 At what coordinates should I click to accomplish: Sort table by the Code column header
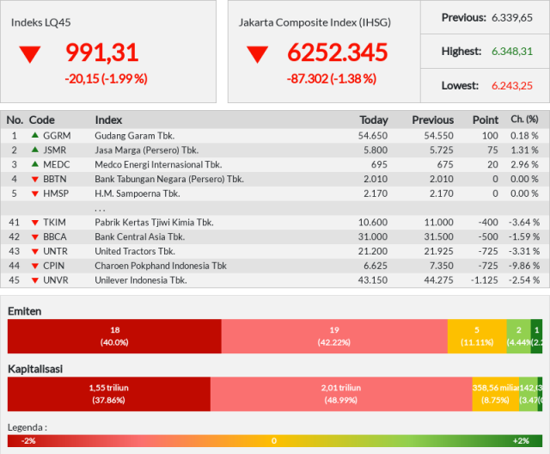coord(42,120)
